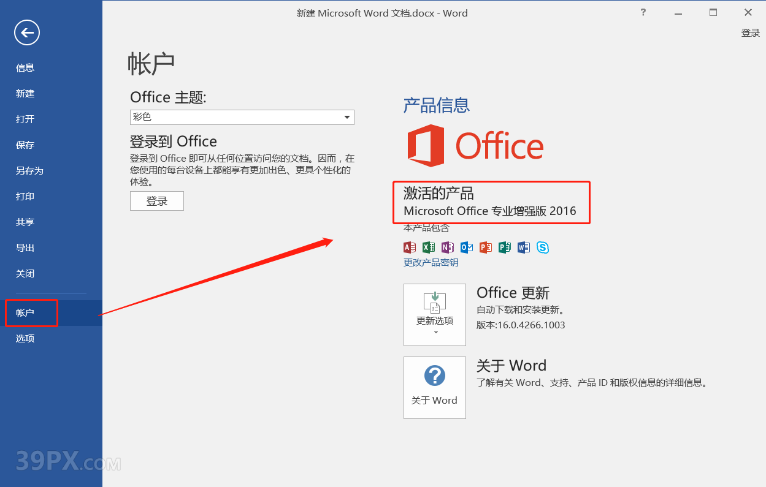Click 登录 link at top right
766x487 pixels.
(x=751, y=33)
